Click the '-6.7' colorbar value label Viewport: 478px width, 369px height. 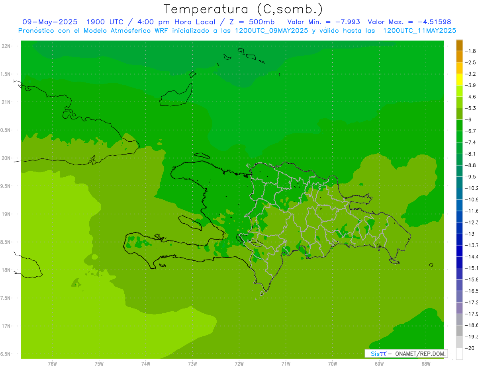(x=470, y=131)
